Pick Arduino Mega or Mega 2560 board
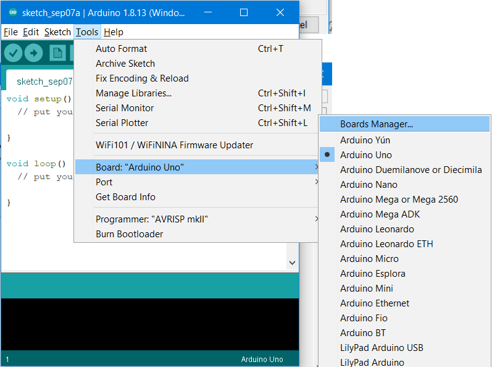The width and height of the screenshot is (492, 367). pyautogui.click(x=399, y=200)
